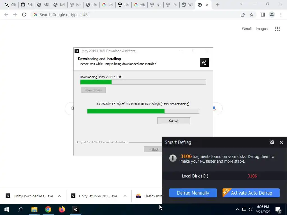Click the Unity logo in installer header
The height and width of the screenshot is (215, 287).
pyautogui.click(x=204, y=63)
